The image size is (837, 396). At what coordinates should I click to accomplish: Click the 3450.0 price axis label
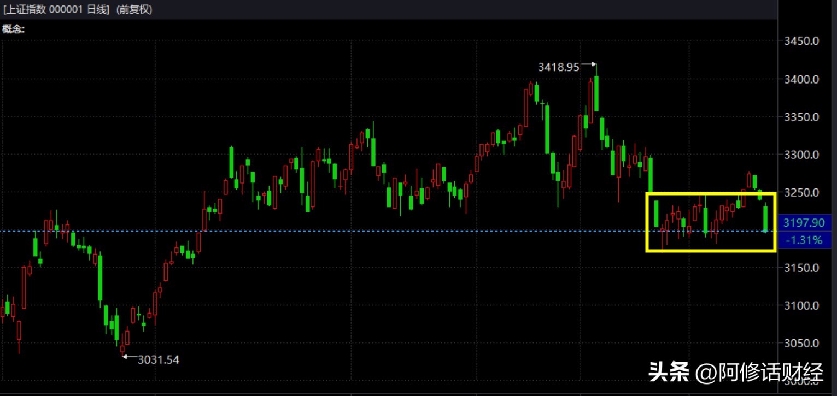[x=801, y=41]
